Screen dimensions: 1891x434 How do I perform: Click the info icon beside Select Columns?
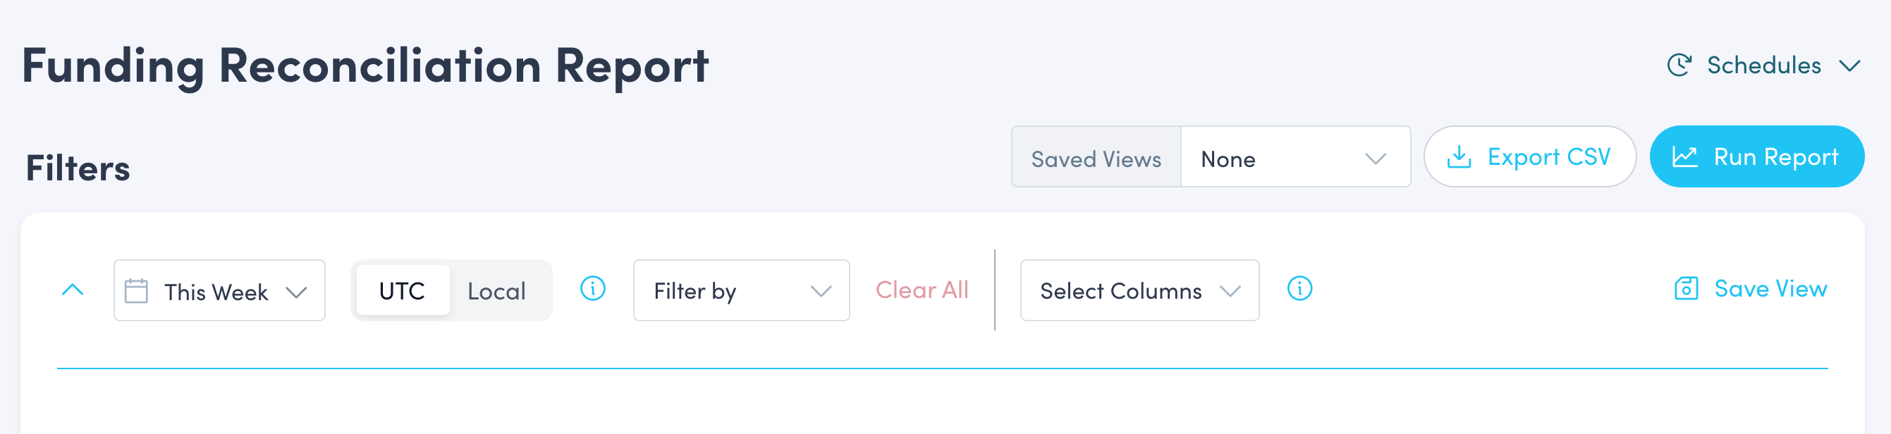tap(1299, 290)
